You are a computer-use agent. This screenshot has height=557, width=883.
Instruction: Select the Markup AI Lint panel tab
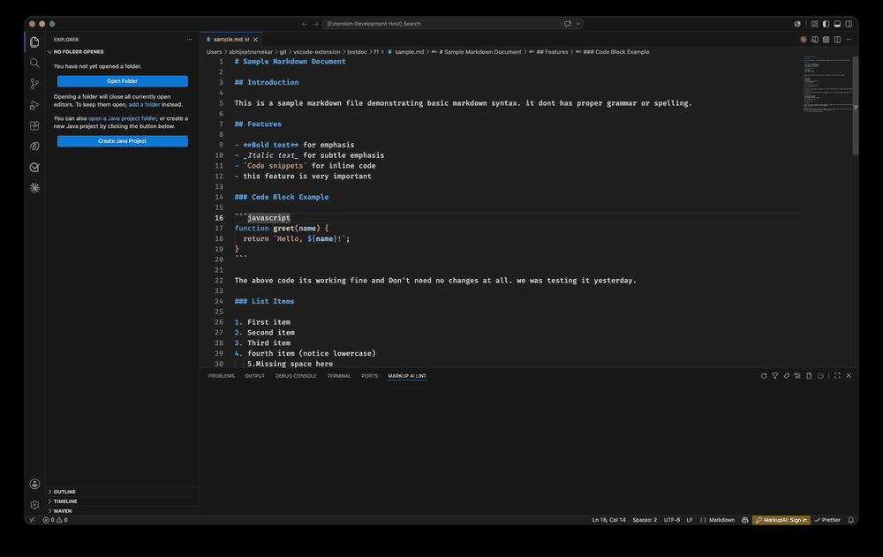[x=407, y=376]
